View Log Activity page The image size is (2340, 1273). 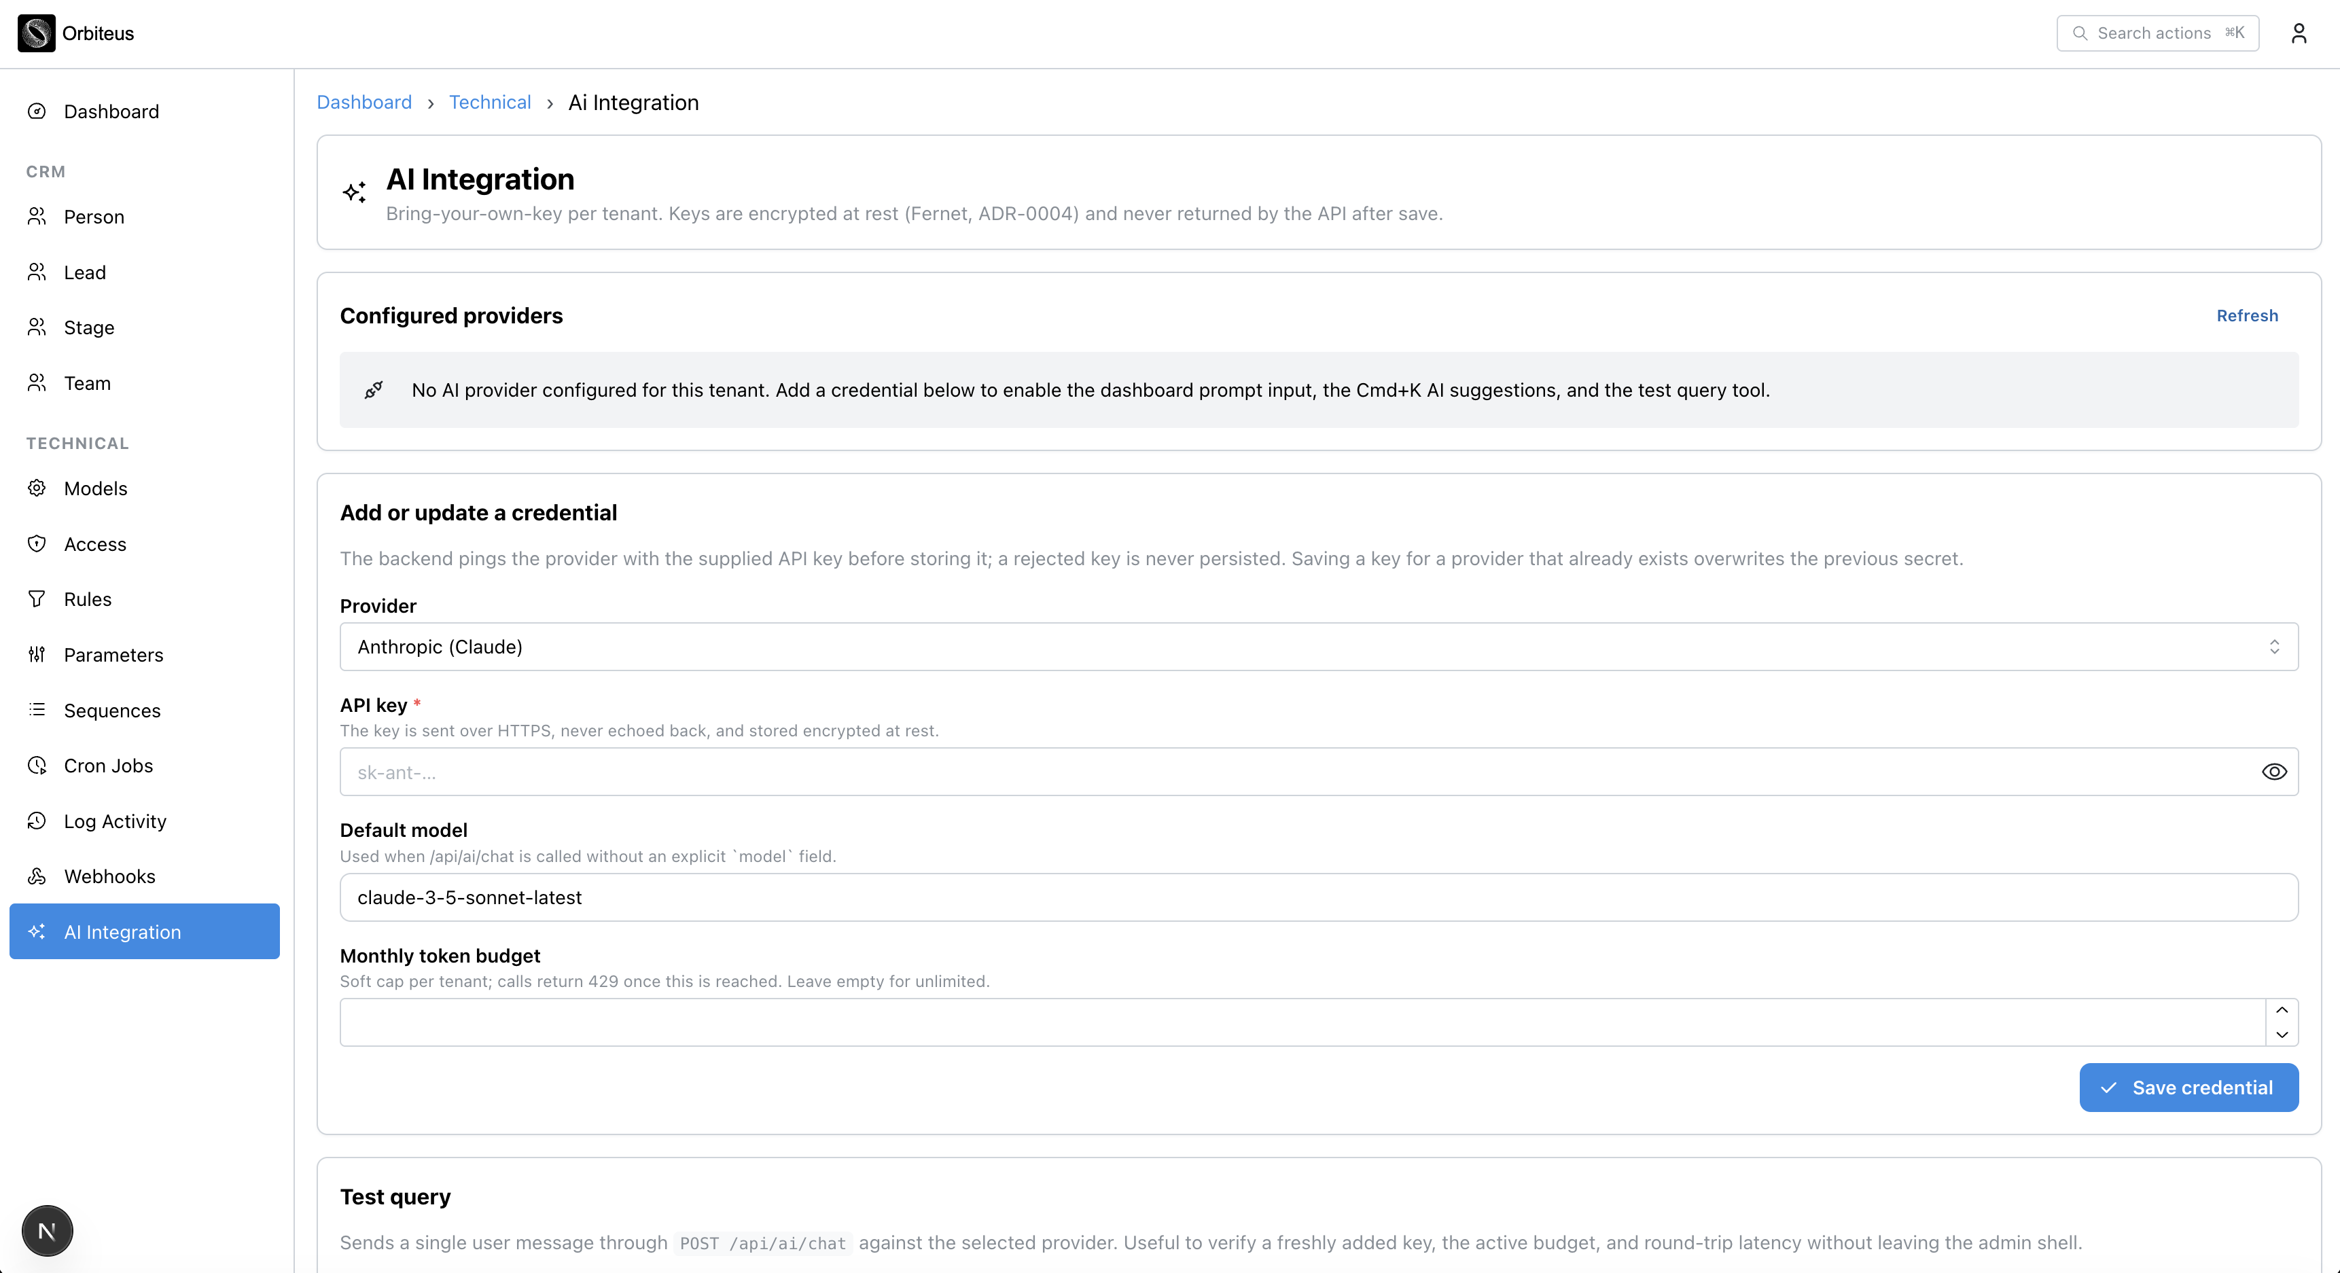pyautogui.click(x=145, y=821)
